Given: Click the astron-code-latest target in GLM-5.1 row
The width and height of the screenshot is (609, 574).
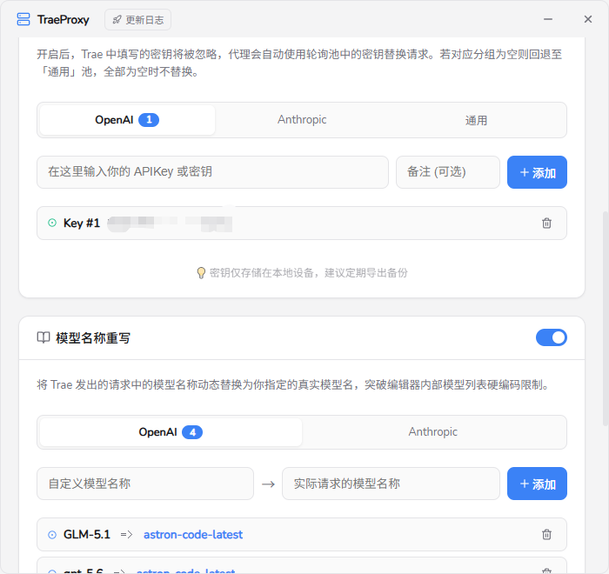Looking at the screenshot, I should (193, 535).
